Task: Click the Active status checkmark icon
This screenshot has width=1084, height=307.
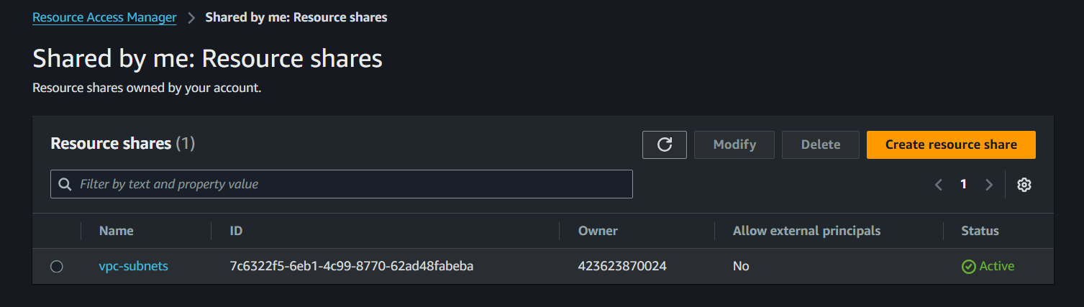Action: point(968,267)
